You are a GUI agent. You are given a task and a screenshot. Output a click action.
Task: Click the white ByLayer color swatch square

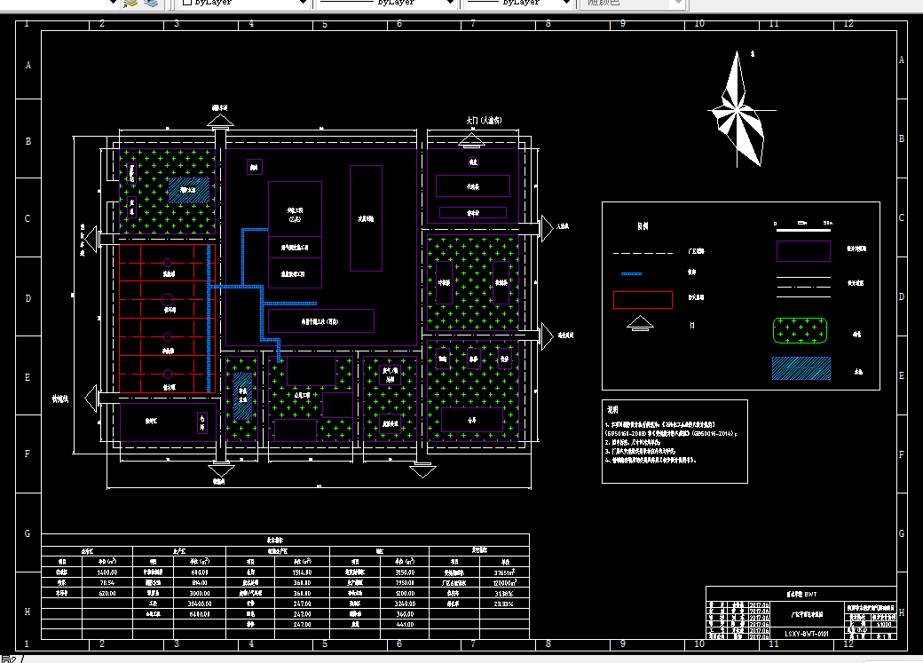click(187, 3)
